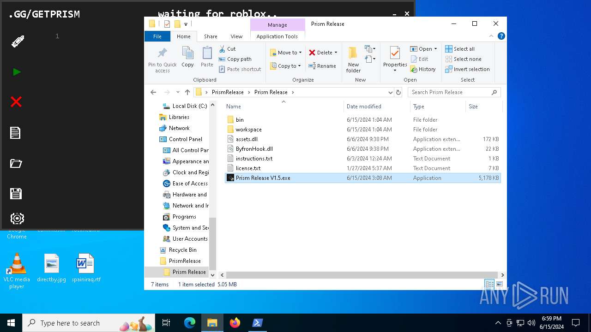
Task: Switch to large icons view
Action: point(499,285)
